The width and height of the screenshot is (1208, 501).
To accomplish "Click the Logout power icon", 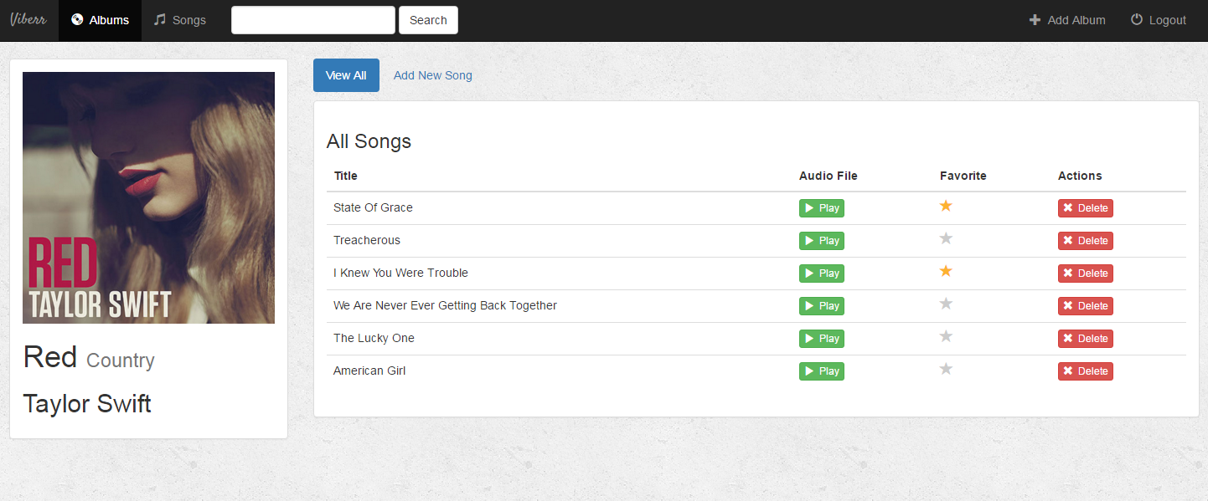I will pyautogui.click(x=1137, y=20).
